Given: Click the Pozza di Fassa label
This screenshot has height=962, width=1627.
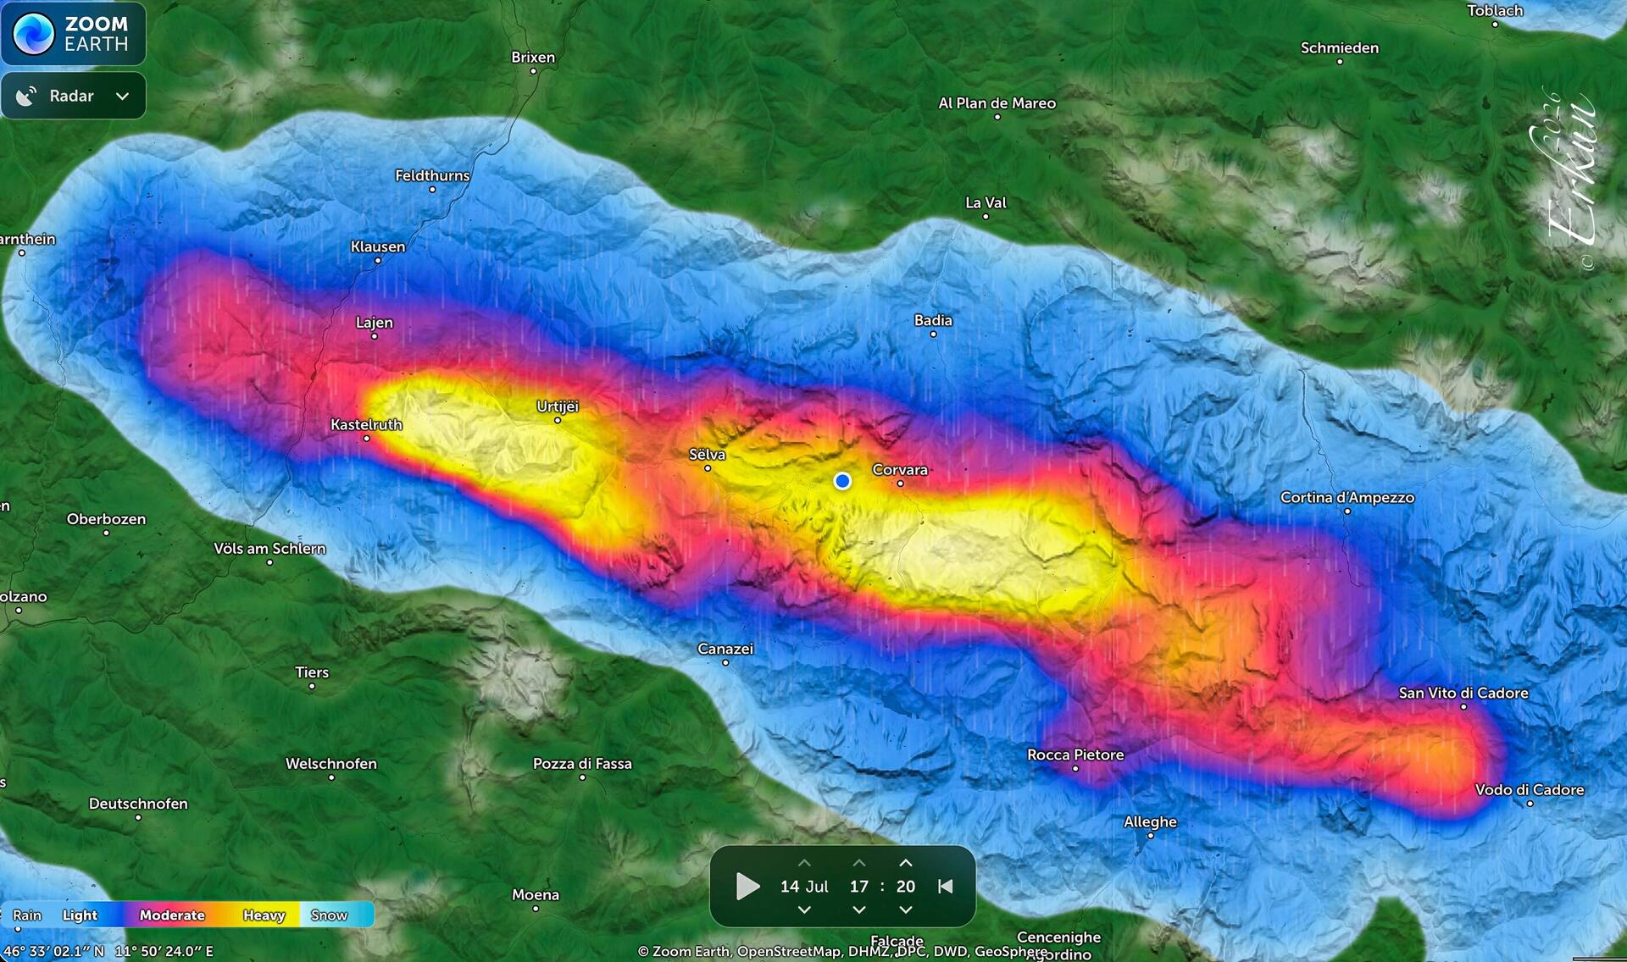Looking at the screenshot, I should tap(582, 764).
